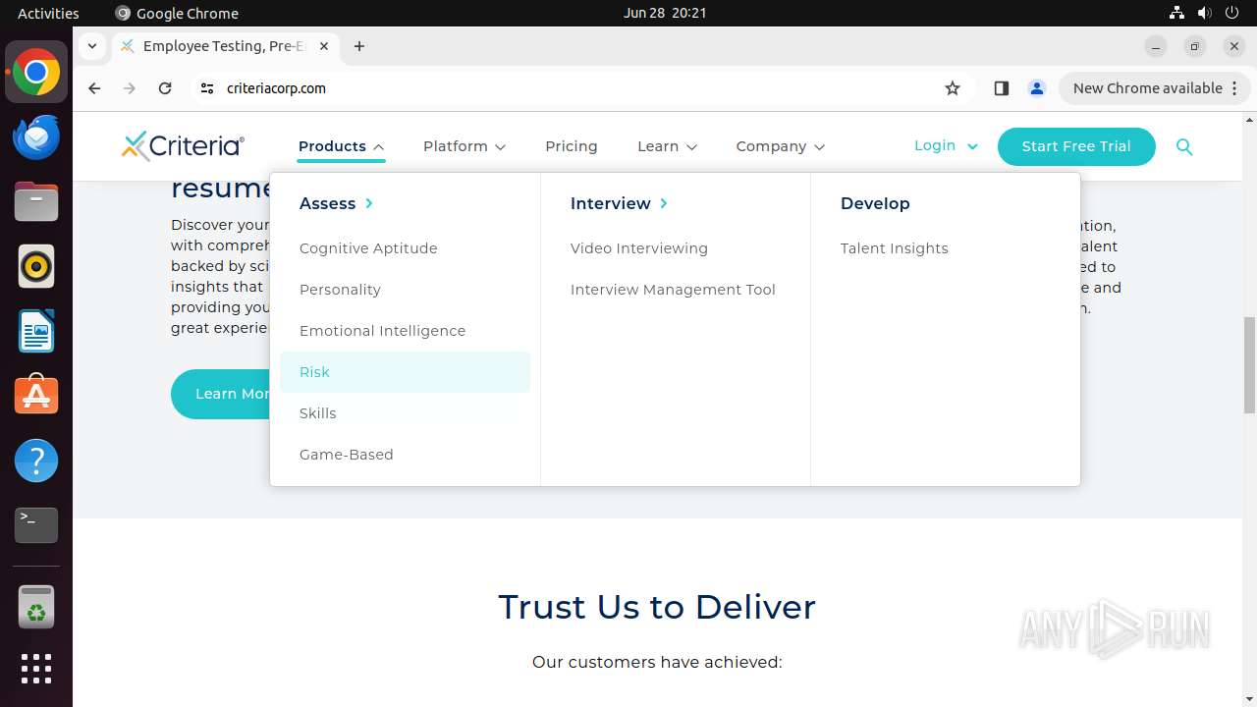Reload the page
Screen dimensions: 1257x707
click(165, 88)
